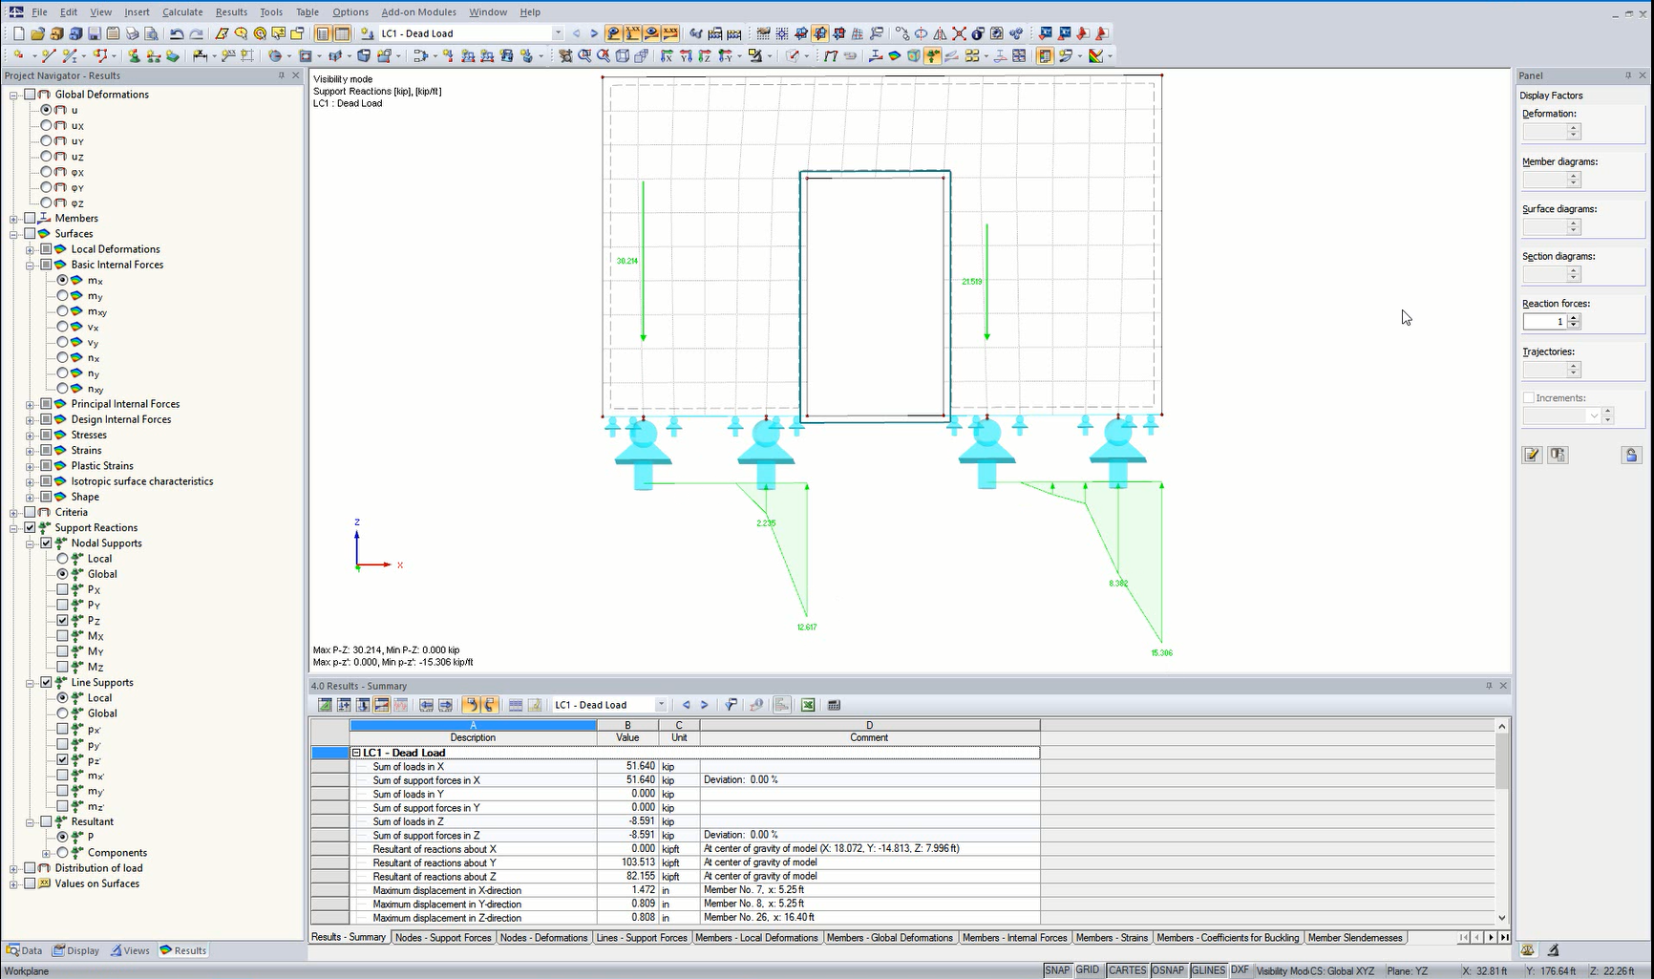Image resolution: width=1654 pixels, height=979 pixels.
Task: Open the Results menu
Action: (x=231, y=12)
